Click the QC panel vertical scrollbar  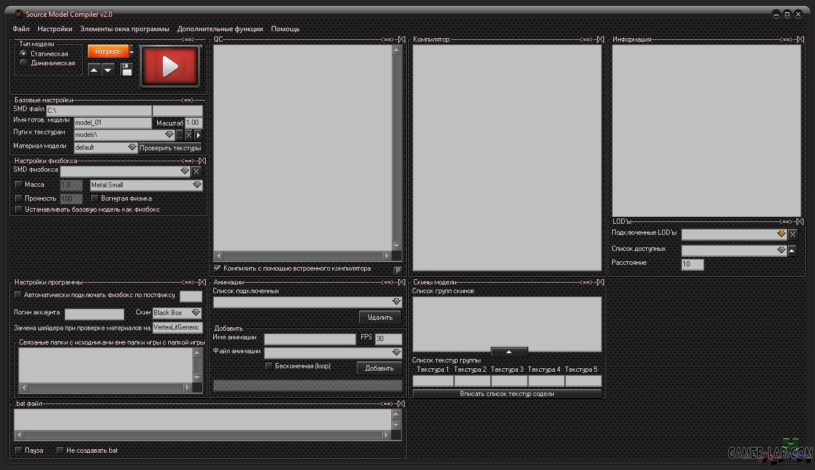point(397,148)
